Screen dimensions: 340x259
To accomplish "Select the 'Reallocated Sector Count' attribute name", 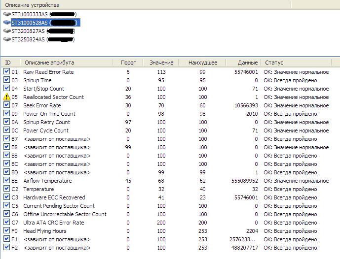I will click(x=53, y=97).
